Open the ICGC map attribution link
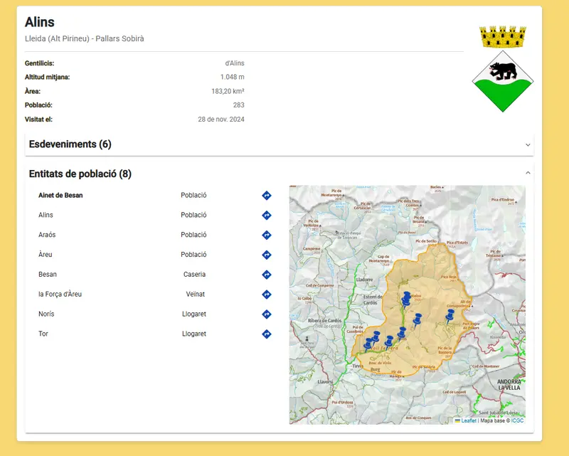 tap(517, 420)
